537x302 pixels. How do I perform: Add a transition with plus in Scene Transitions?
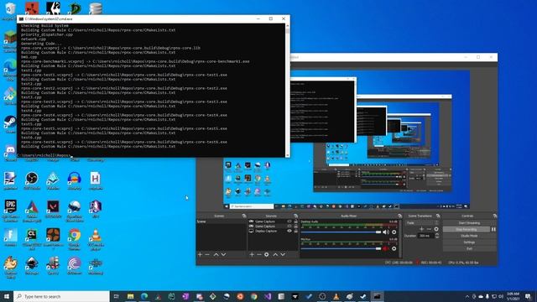click(x=421, y=229)
